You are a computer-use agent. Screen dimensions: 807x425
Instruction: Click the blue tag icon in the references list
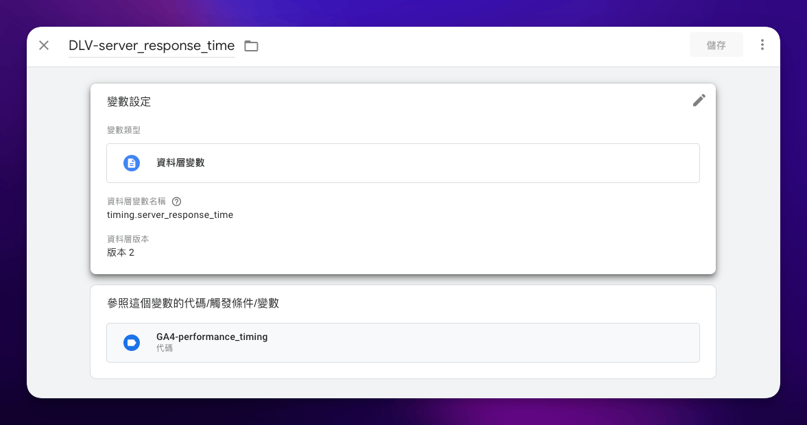pyautogui.click(x=132, y=343)
